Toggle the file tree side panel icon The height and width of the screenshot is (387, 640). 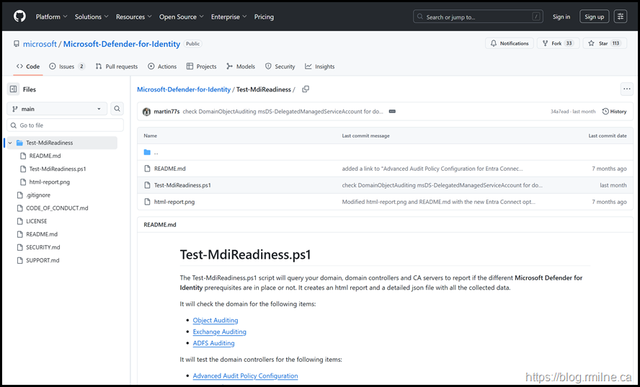click(x=13, y=89)
